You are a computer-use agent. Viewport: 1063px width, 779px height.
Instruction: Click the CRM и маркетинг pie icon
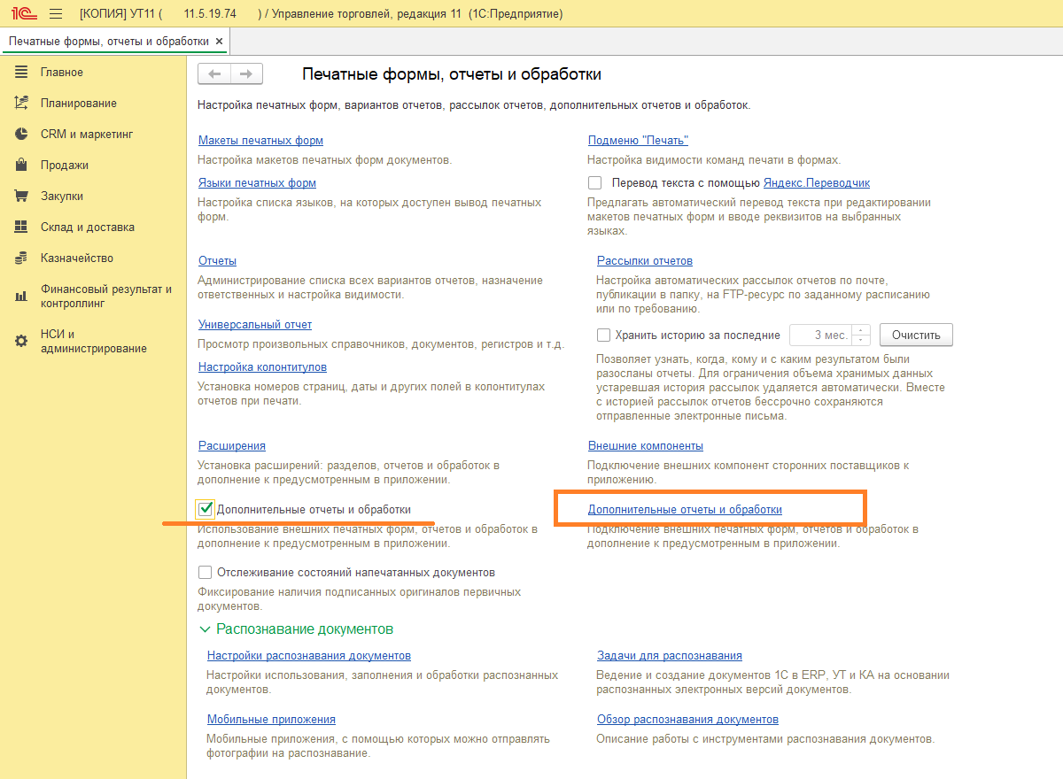(21, 135)
